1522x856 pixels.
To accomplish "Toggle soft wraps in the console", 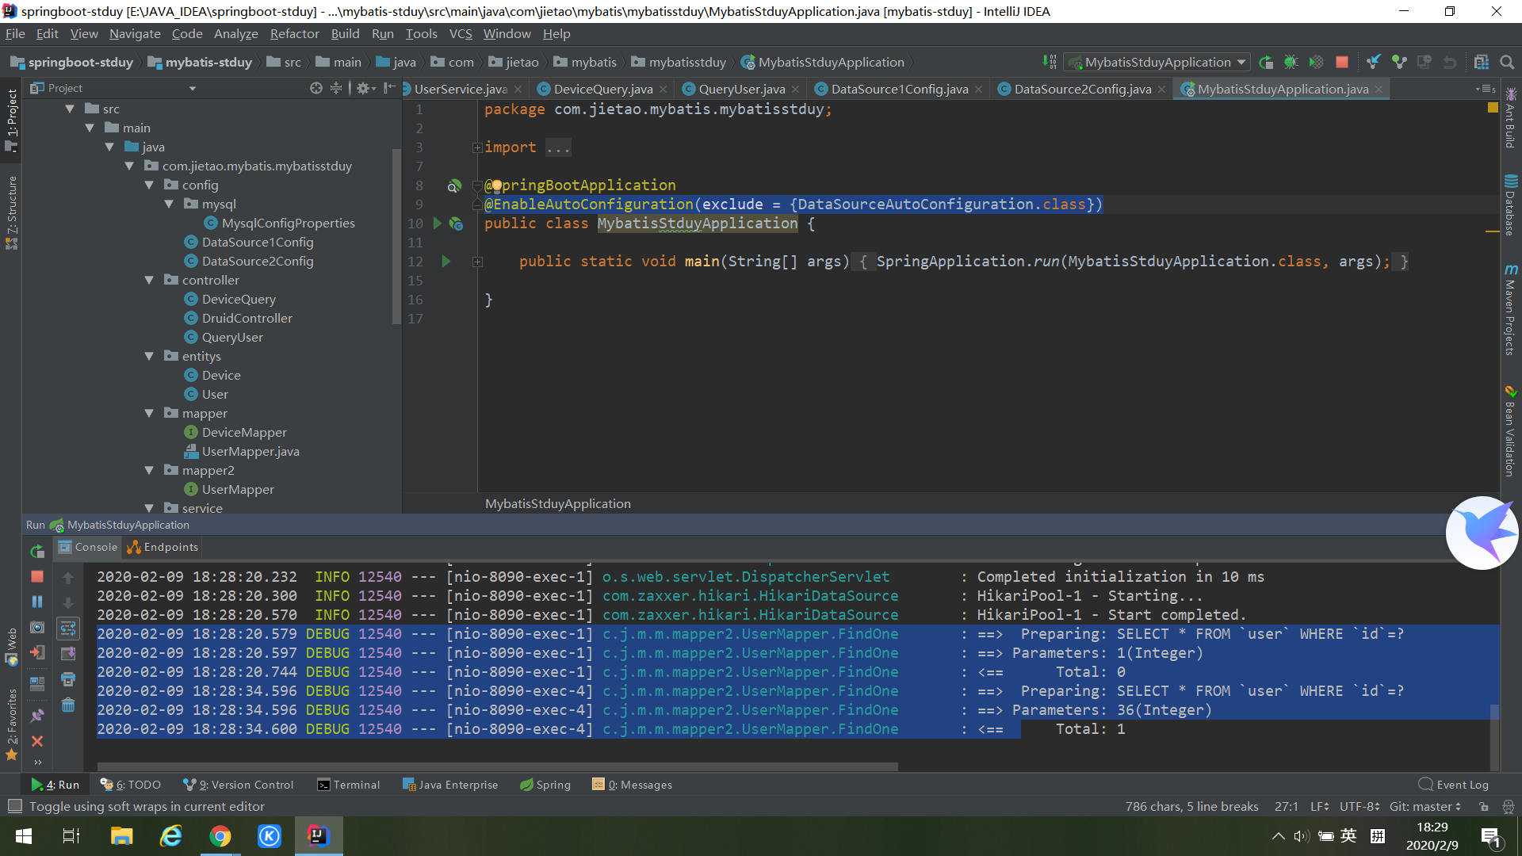I will pos(68,629).
